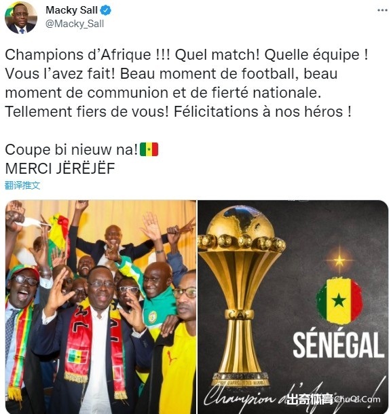Open Macky Sall's profile avatar
Image resolution: width=389 pixels, height=414 pixels.
tap(21, 18)
